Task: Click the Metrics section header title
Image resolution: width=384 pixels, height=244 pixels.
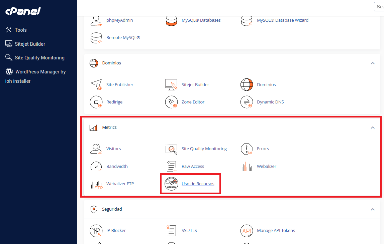Action: [x=109, y=128]
